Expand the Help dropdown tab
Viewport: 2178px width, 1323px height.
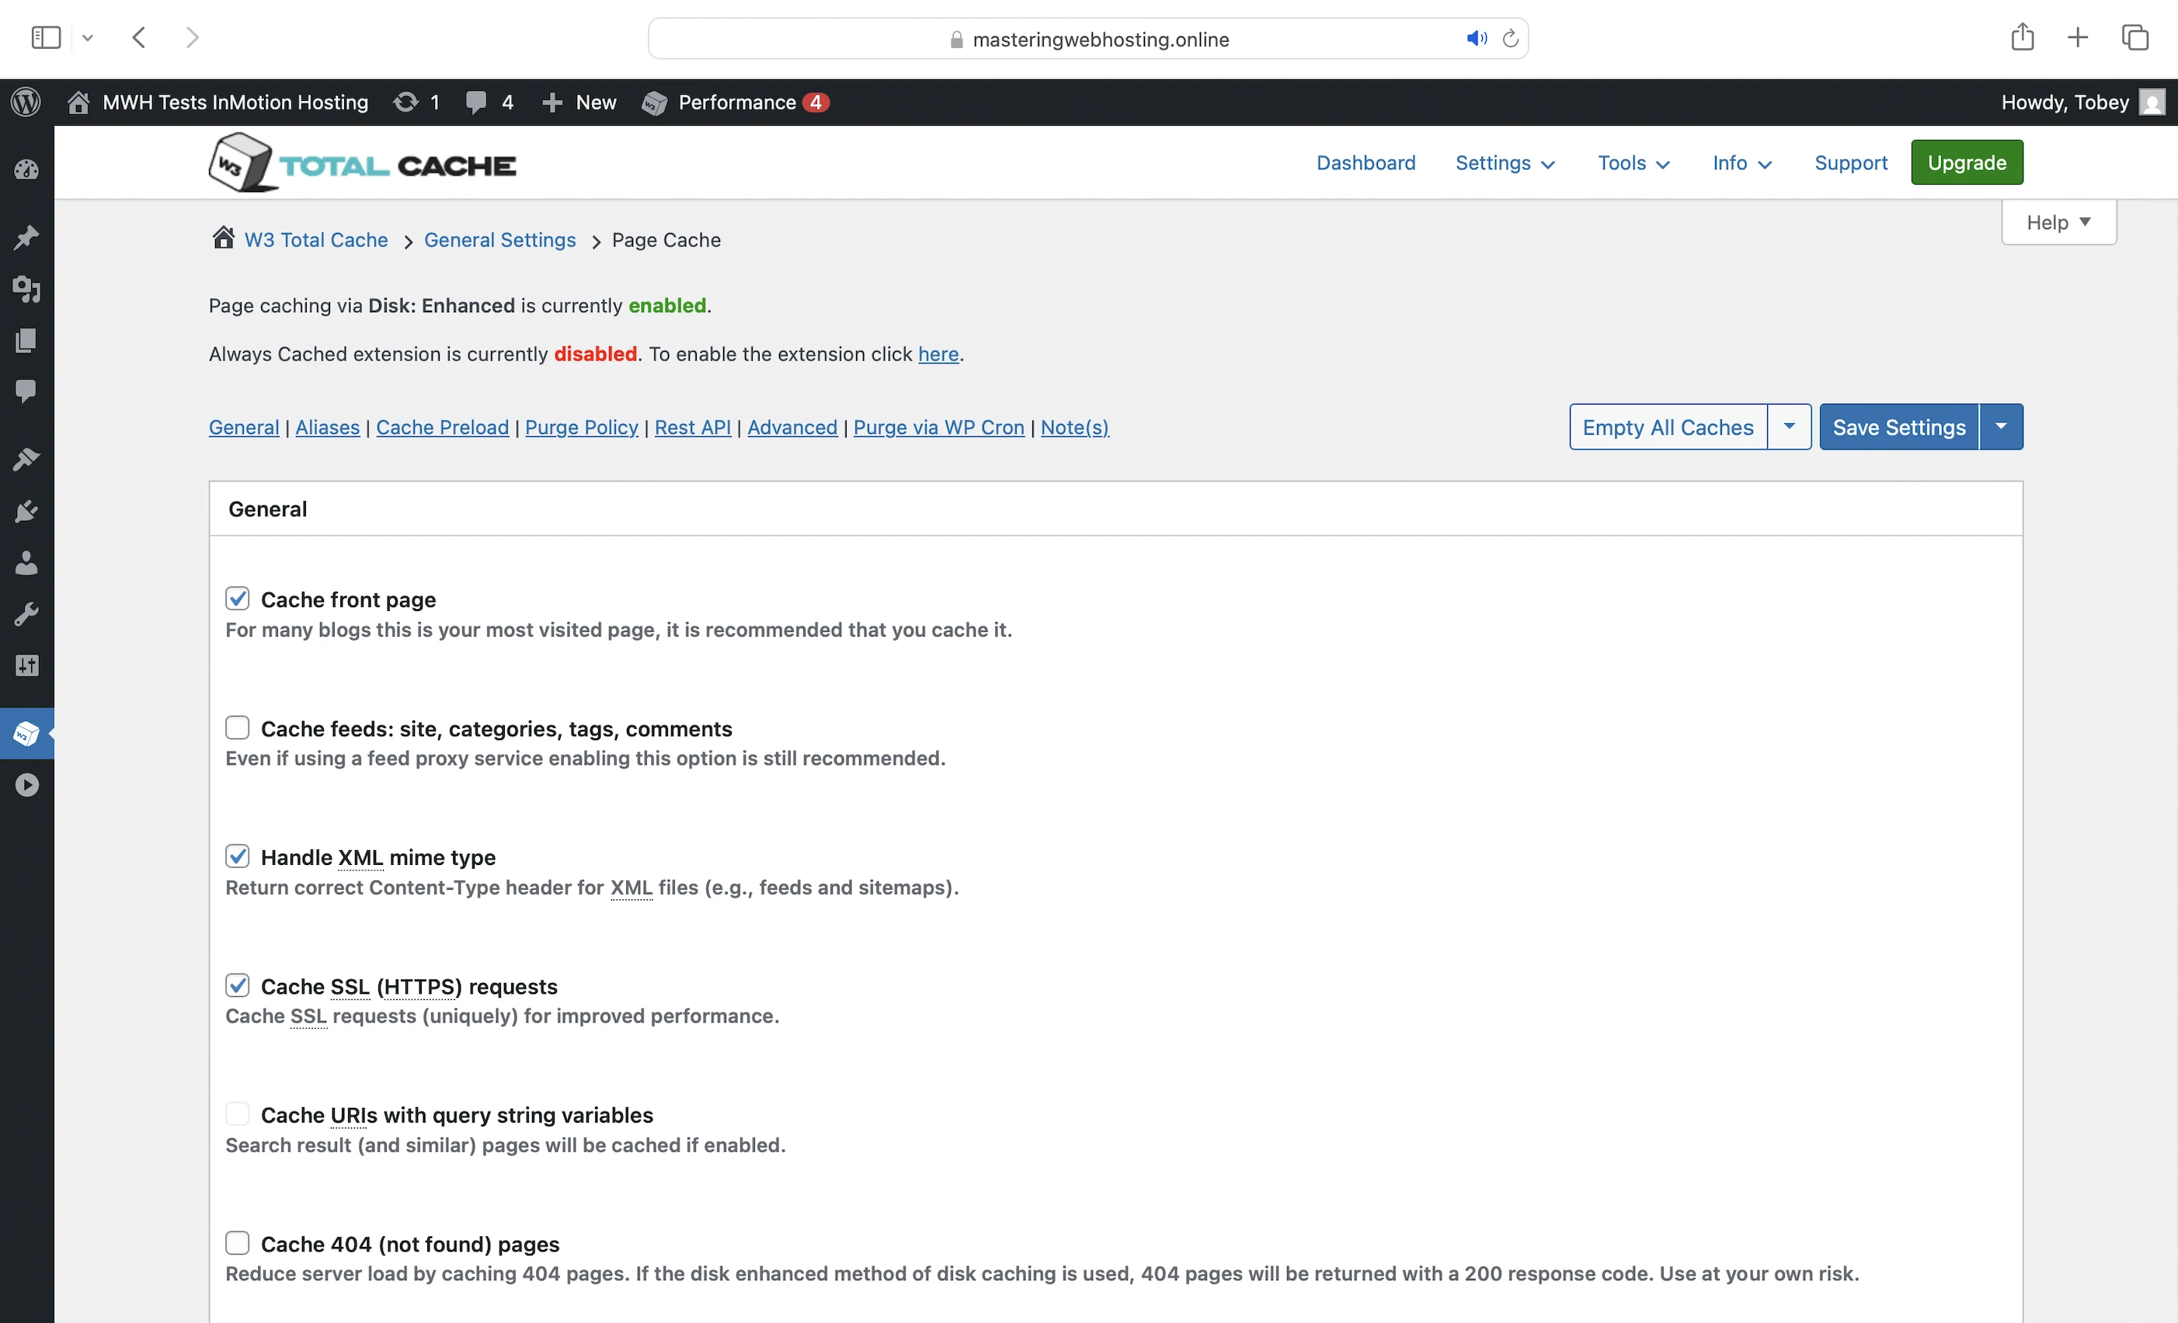pos(2058,223)
